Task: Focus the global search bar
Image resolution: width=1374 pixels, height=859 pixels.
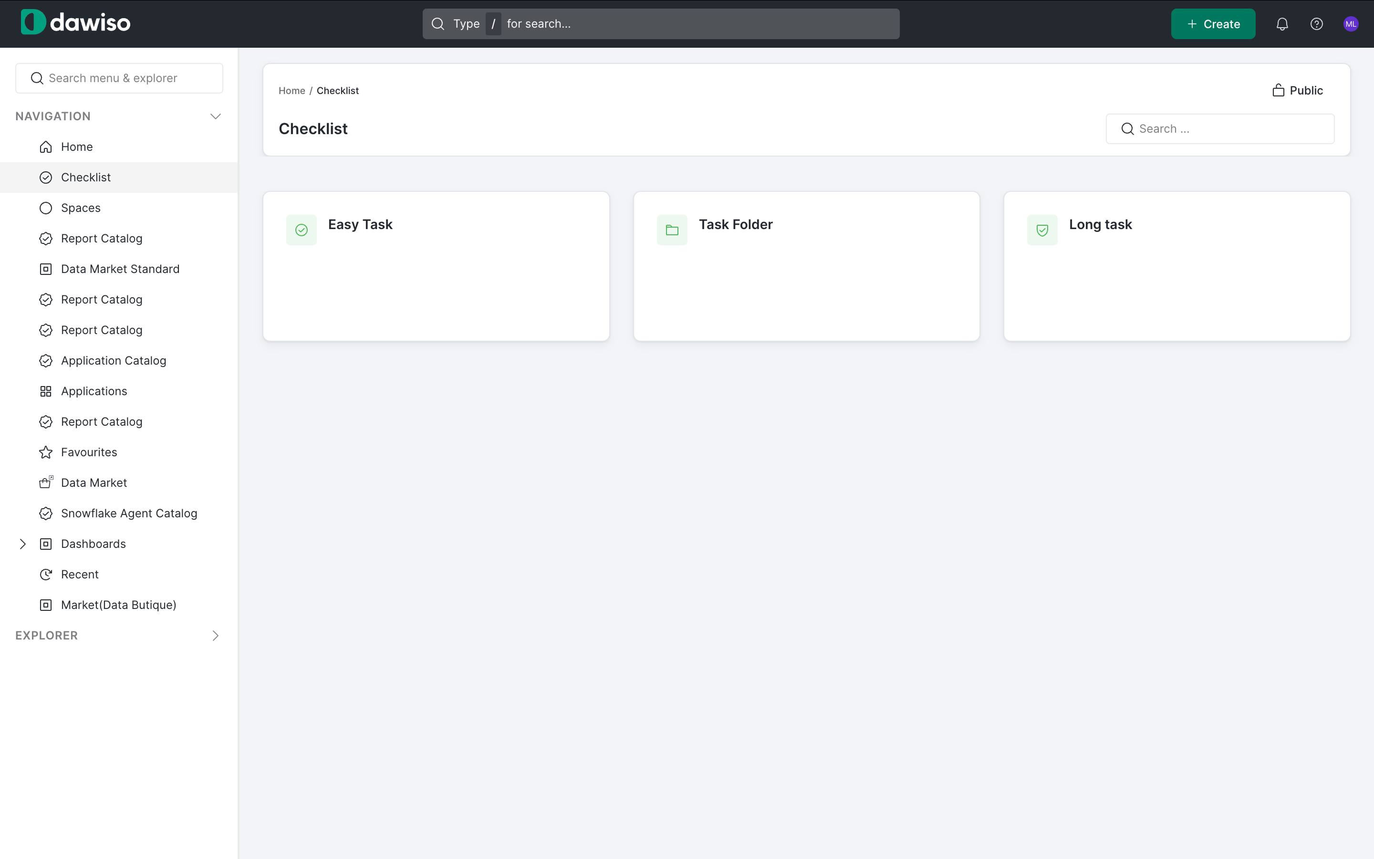Action: click(x=661, y=24)
